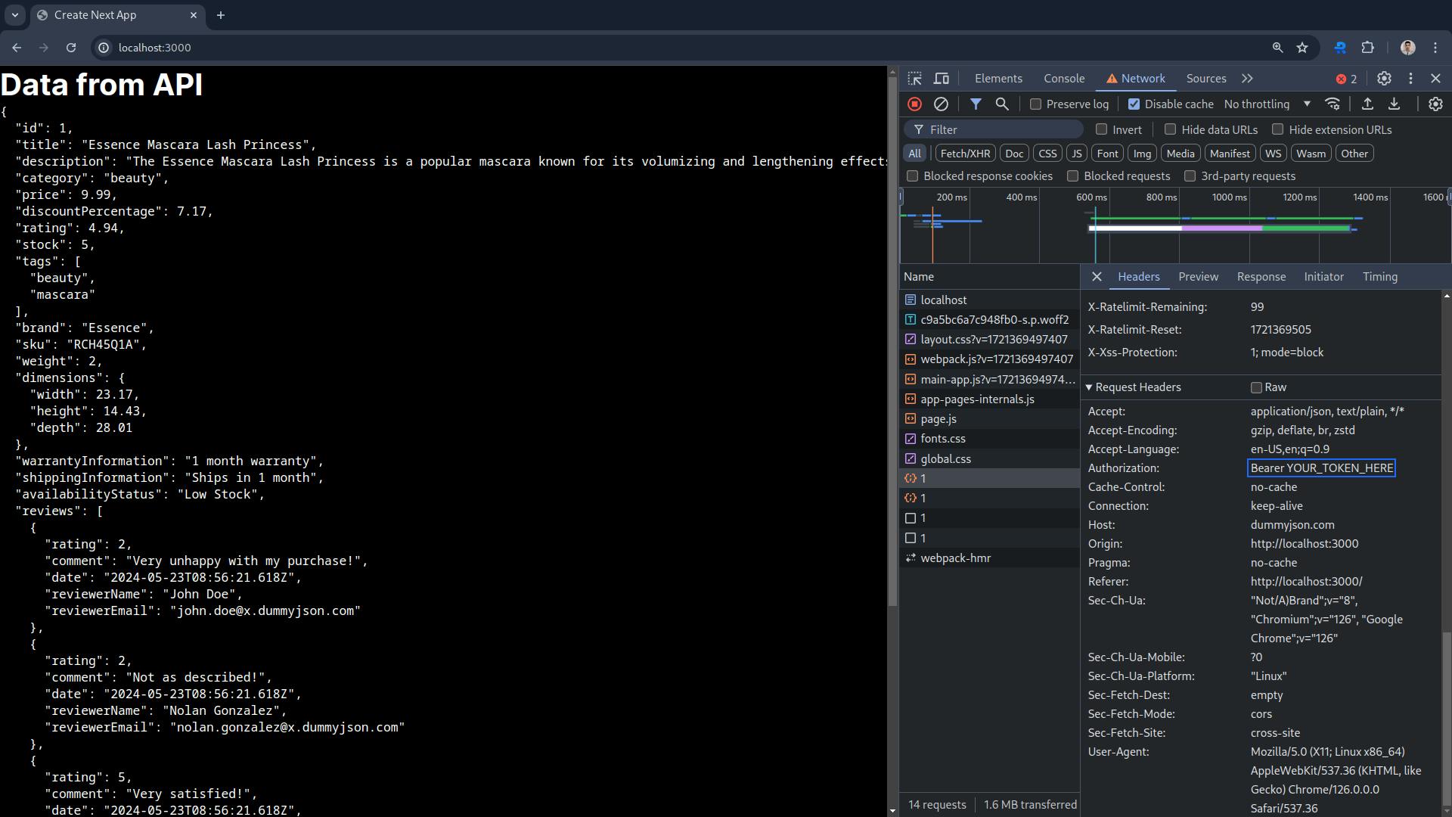This screenshot has height=817, width=1452.
Task: Select the Response tab in request panel
Action: tap(1261, 276)
